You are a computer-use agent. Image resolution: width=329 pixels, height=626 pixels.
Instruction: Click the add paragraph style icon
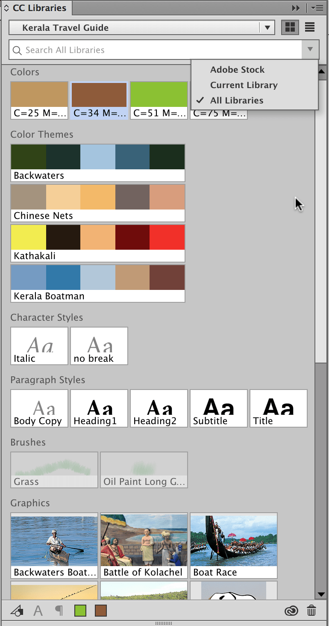[x=59, y=611]
